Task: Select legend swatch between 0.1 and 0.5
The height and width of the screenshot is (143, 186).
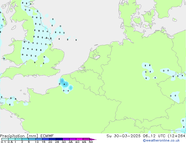Action: click(5, 139)
